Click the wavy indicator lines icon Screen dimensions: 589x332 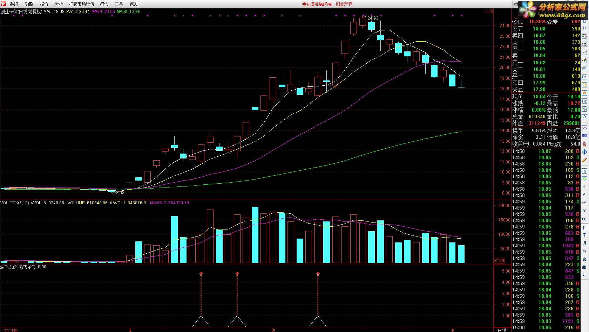coord(584,127)
